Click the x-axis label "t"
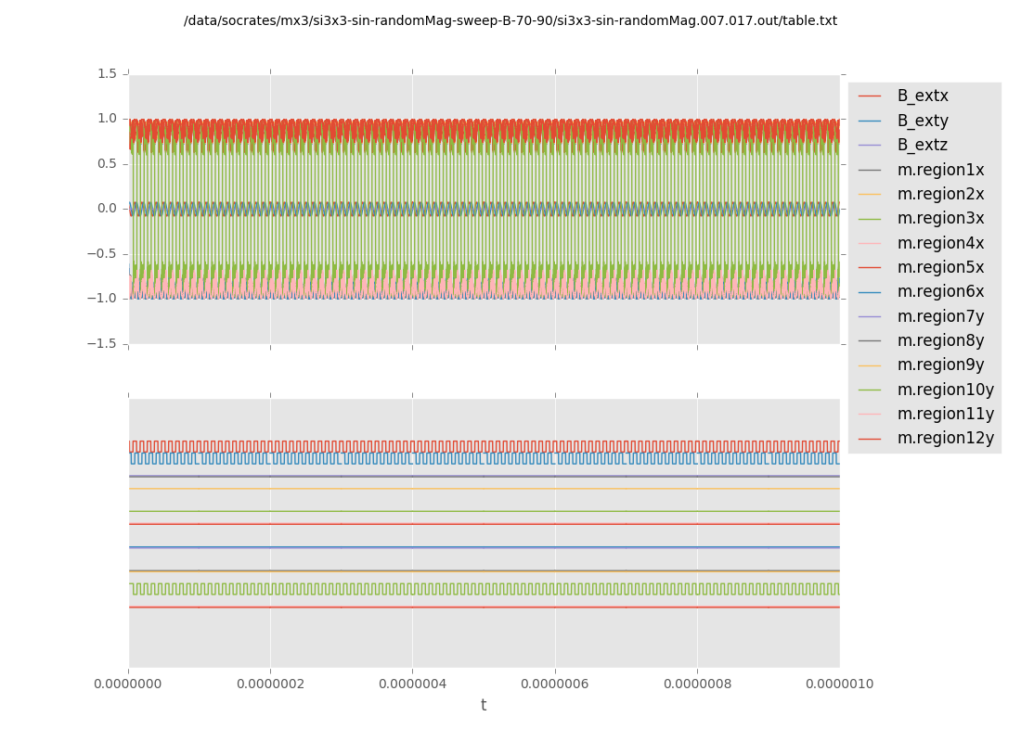Image resolution: width=1021 pixels, height=742 pixels. [x=484, y=706]
